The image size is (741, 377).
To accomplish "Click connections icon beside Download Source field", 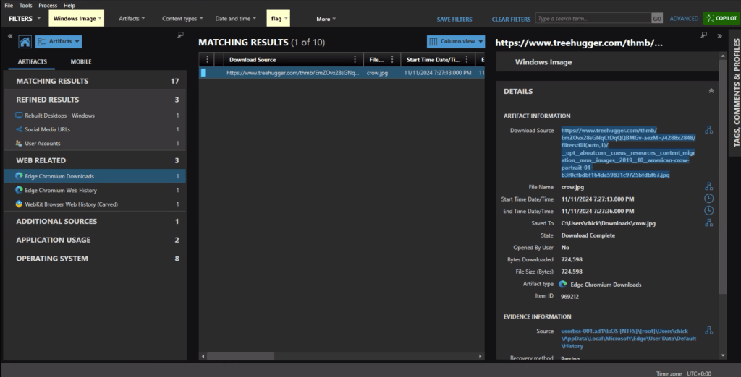I will coord(708,130).
